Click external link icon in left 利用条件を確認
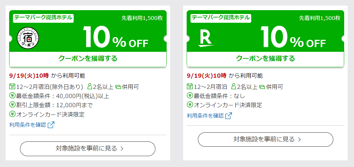 (x=51, y=125)
